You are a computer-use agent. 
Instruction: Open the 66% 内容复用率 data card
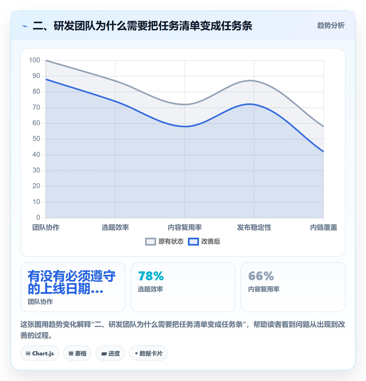pos(293,287)
